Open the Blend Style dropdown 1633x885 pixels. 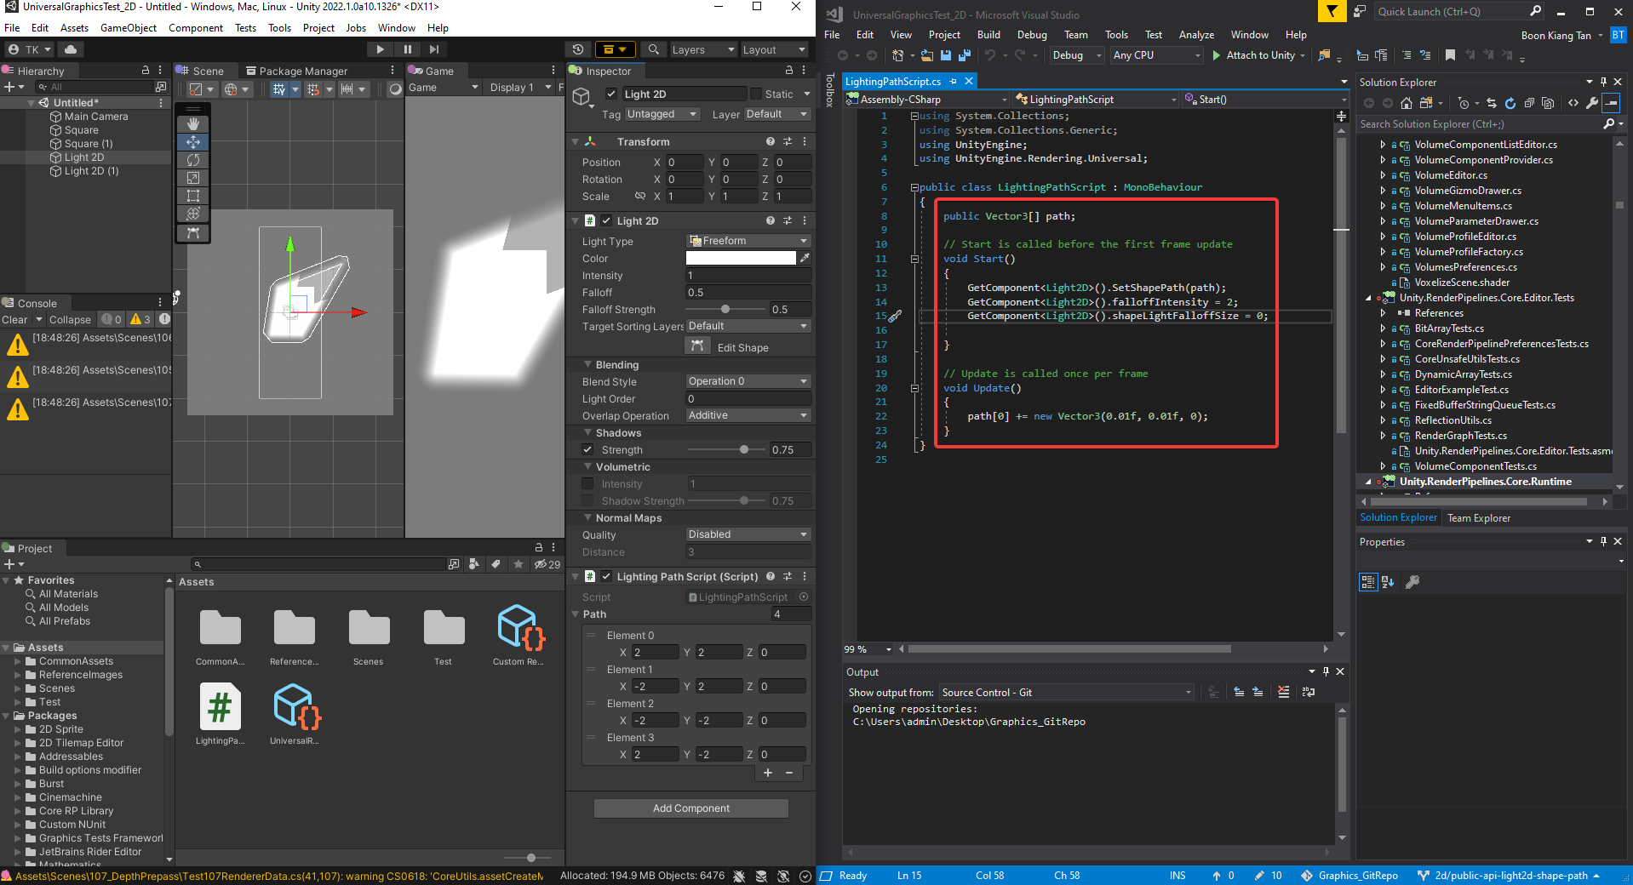pyautogui.click(x=748, y=381)
